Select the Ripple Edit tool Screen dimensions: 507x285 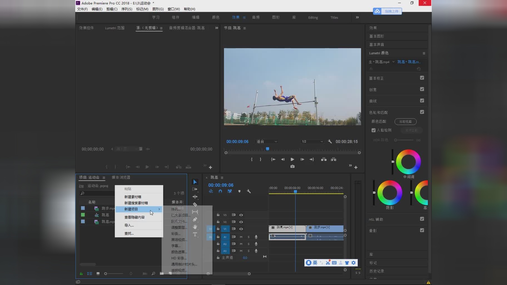pos(195,197)
